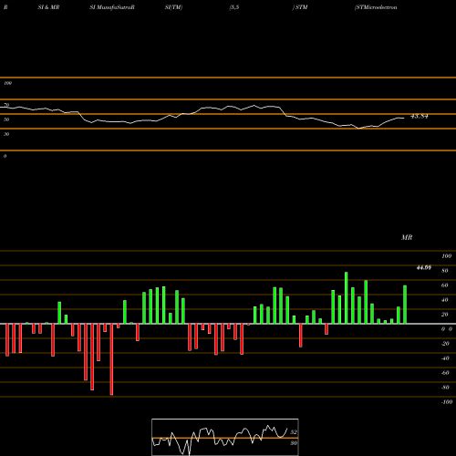Click the last green bar of MR histogram
Viewport: 456px width, 456px height.
[x=405, y=305]
